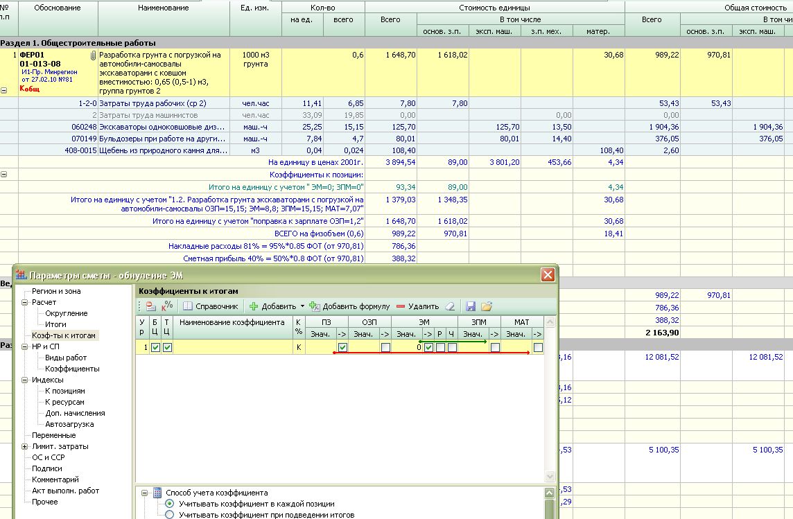Image resolution: width=793 pixels, height=519 pixels.
Task: Toggle the ТЦ checkbox in row 1
Action: [167, 348]
